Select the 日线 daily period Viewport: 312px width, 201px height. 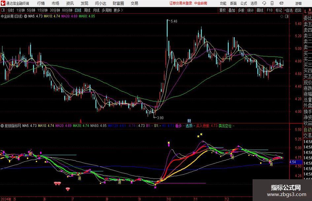(78, 10)
